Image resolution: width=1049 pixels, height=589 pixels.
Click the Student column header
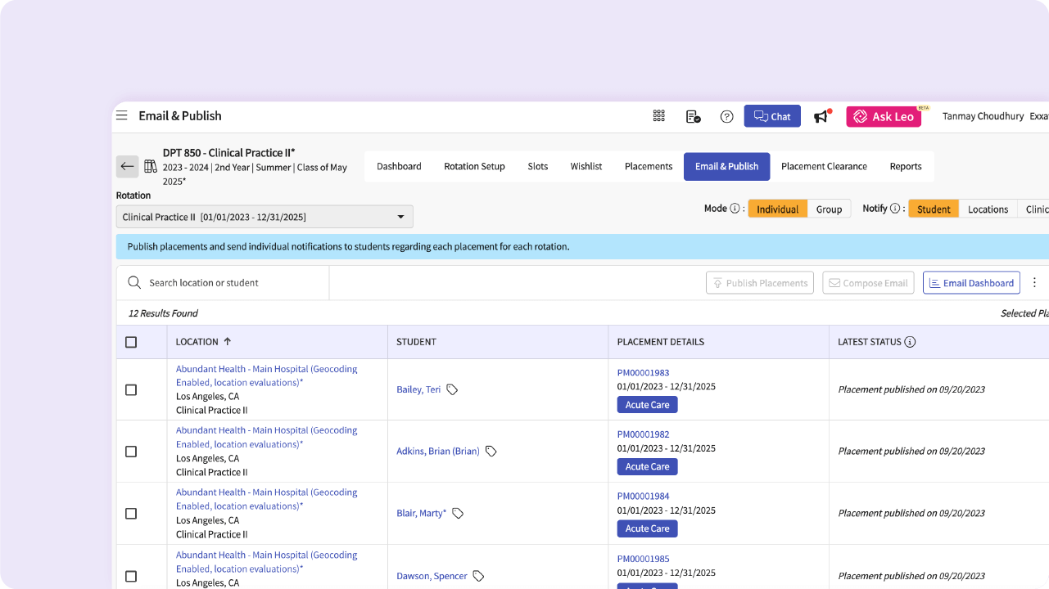416,342
